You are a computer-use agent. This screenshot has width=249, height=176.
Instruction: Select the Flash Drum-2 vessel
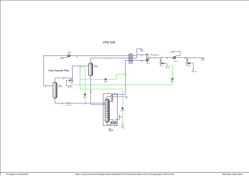pyautogui.click(x=90, y=69)
